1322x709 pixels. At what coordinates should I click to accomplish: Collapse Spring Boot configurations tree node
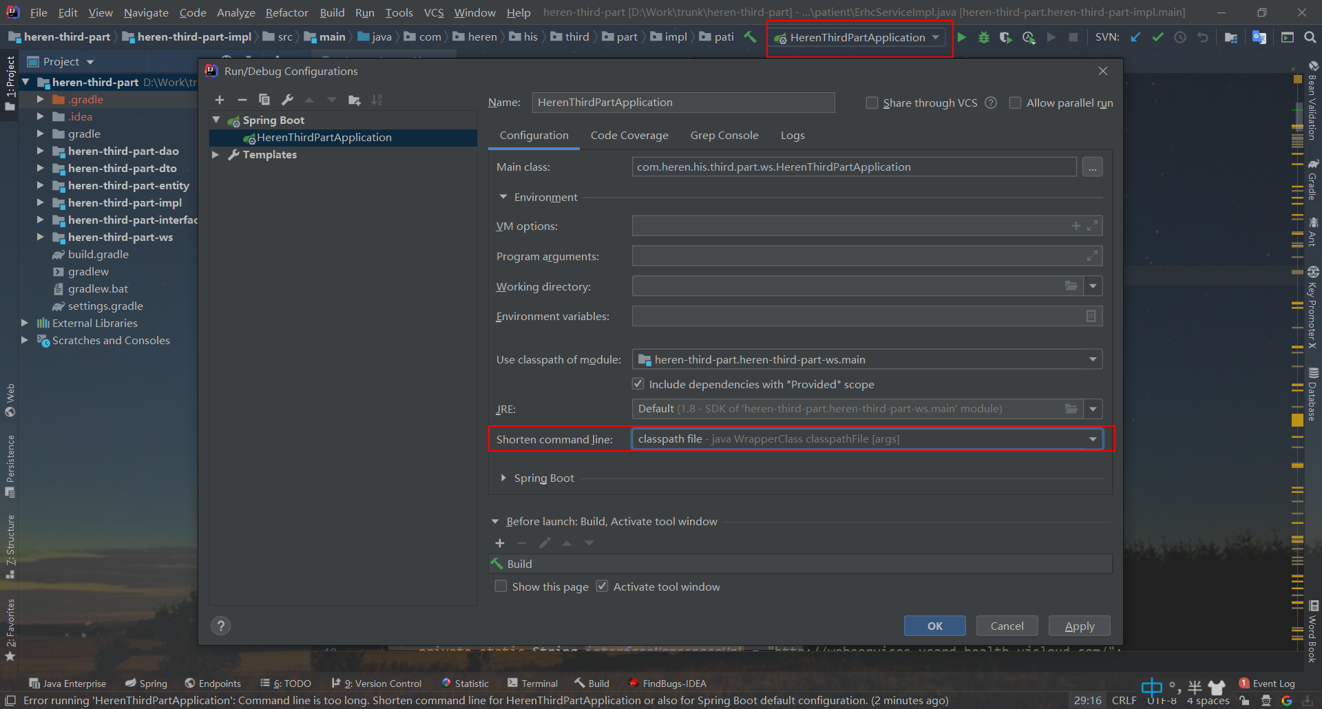216,120
